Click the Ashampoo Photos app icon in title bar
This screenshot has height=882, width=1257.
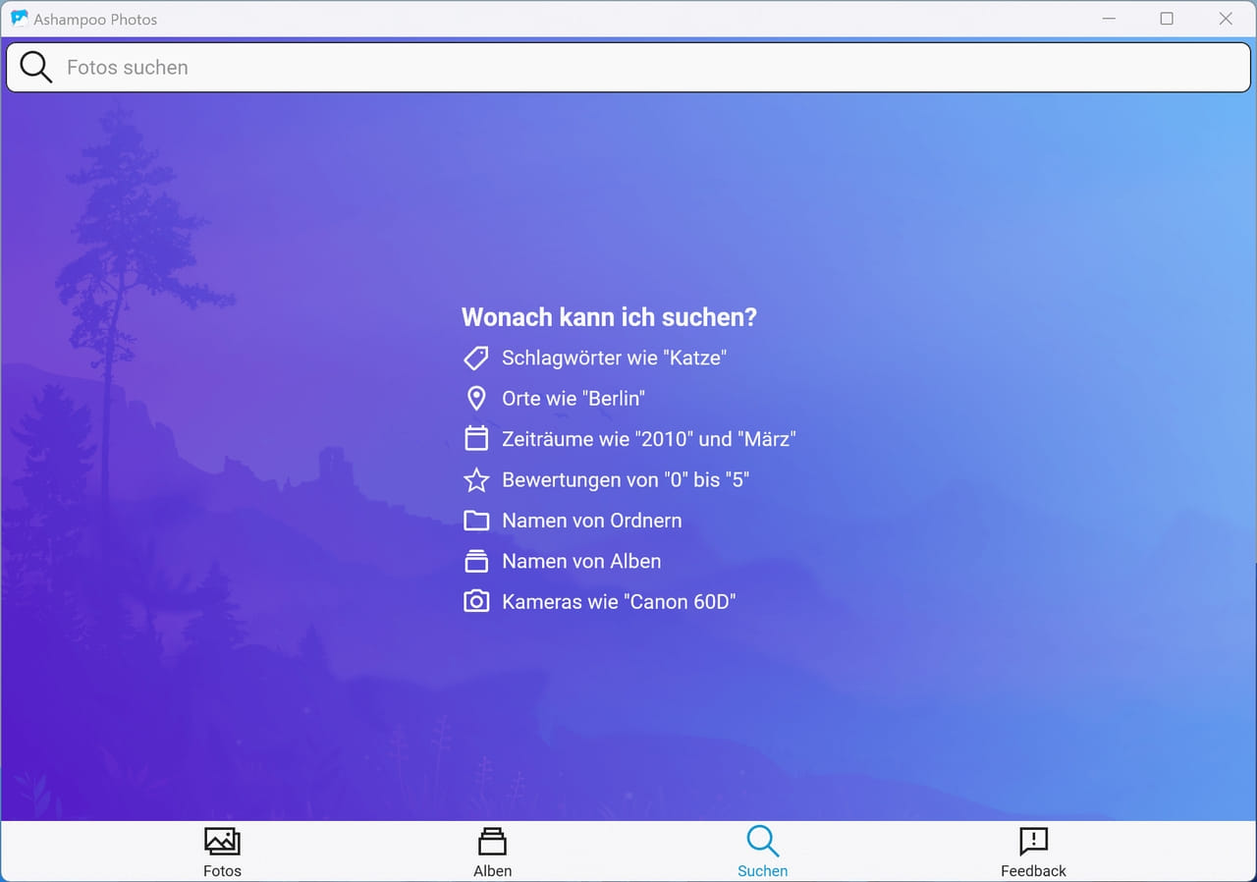pos(19,19)
